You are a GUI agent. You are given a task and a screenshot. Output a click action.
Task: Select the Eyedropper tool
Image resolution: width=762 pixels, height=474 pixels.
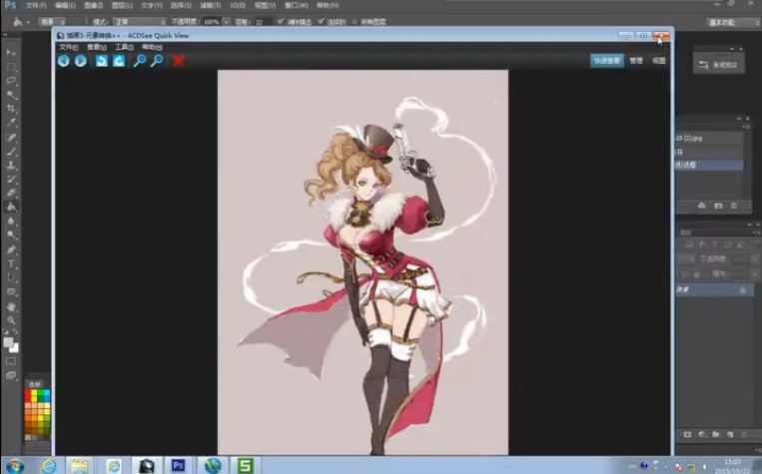11,123
